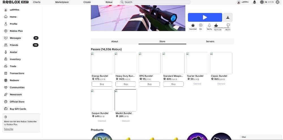Click the Roblox Plus icon in sidebar

[6, 31]
